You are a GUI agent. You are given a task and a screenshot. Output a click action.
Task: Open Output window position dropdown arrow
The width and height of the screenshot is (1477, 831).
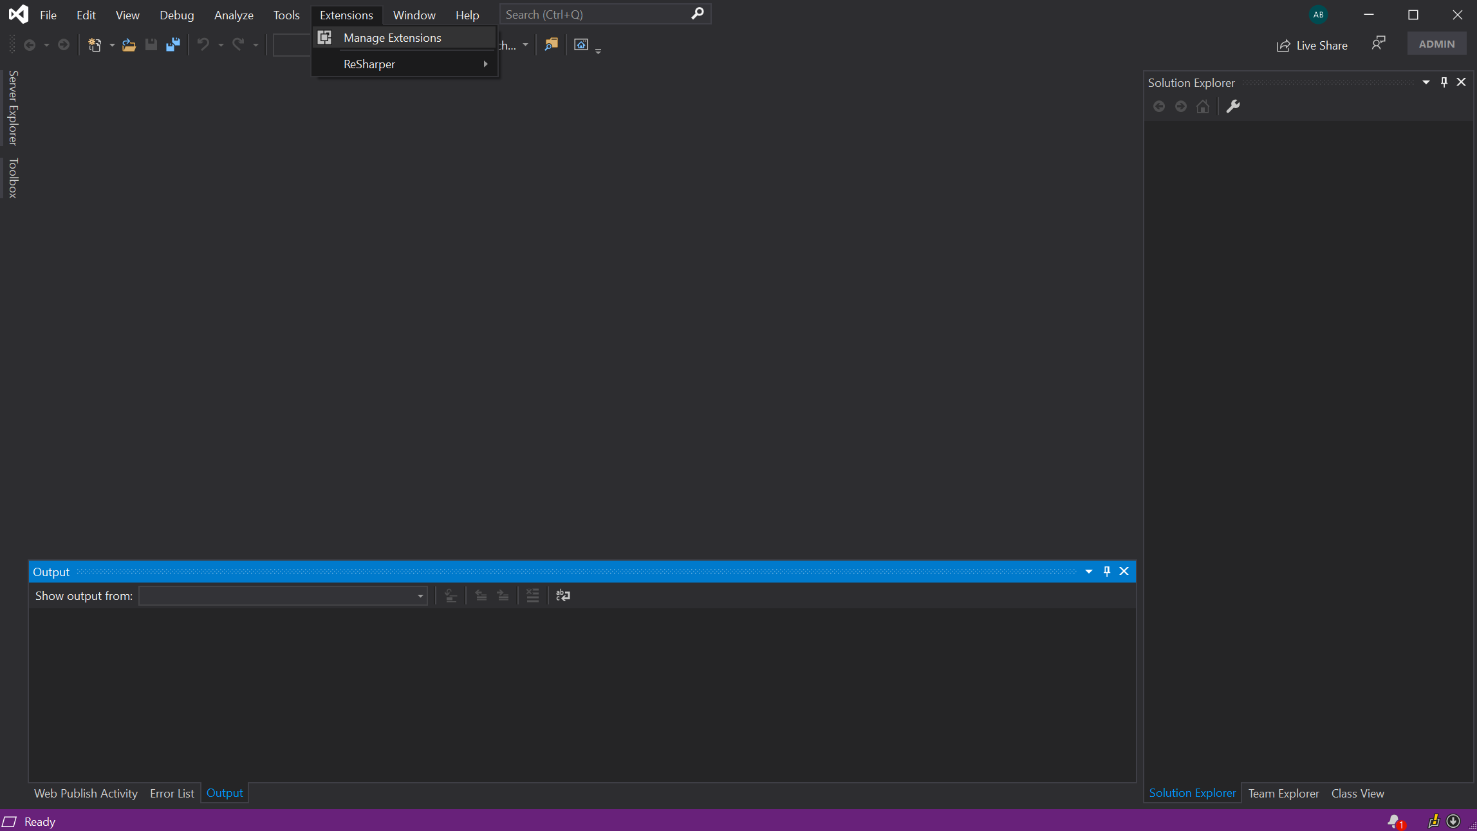1089,571
